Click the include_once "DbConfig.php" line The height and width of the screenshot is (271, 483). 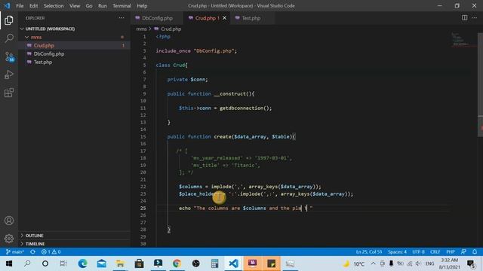click(196, 51)
